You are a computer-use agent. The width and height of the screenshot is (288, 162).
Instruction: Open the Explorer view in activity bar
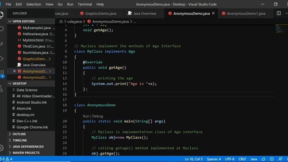coord(1,15)
